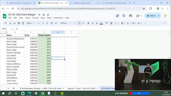Open more number formats (123)
This screenshot has width=171, height=96.
(56, 23)
